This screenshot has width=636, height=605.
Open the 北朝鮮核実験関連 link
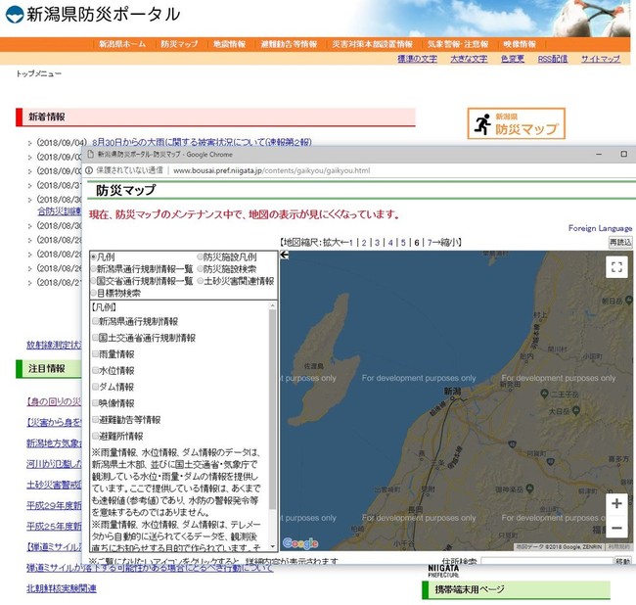pos(62,588)
